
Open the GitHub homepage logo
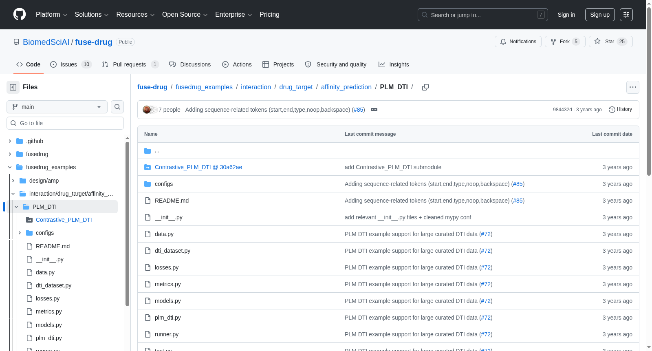coord(20,15)
